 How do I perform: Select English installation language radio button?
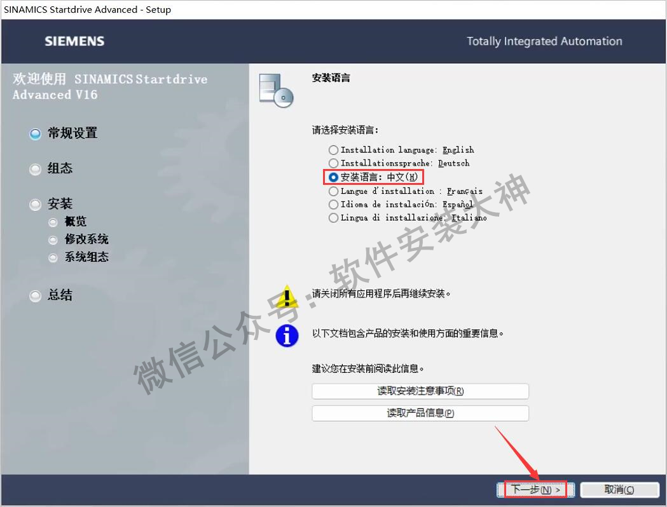333,150
